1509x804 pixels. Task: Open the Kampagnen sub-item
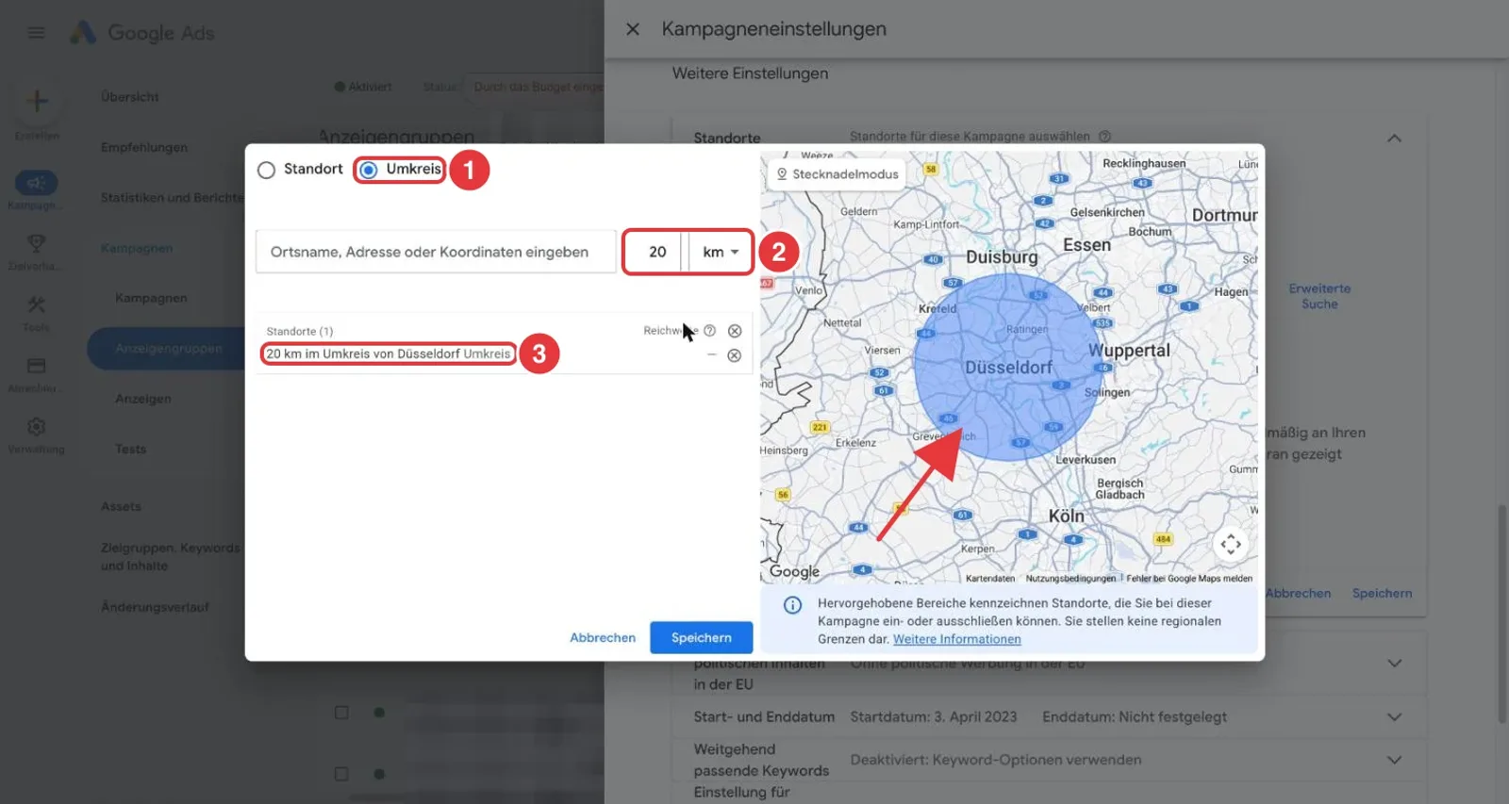[x=151, y=299]
